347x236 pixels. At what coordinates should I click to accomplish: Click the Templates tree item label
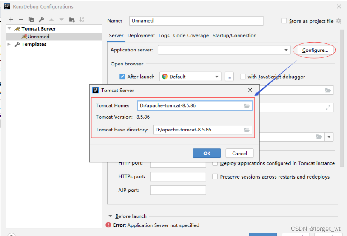click(34, 44)
